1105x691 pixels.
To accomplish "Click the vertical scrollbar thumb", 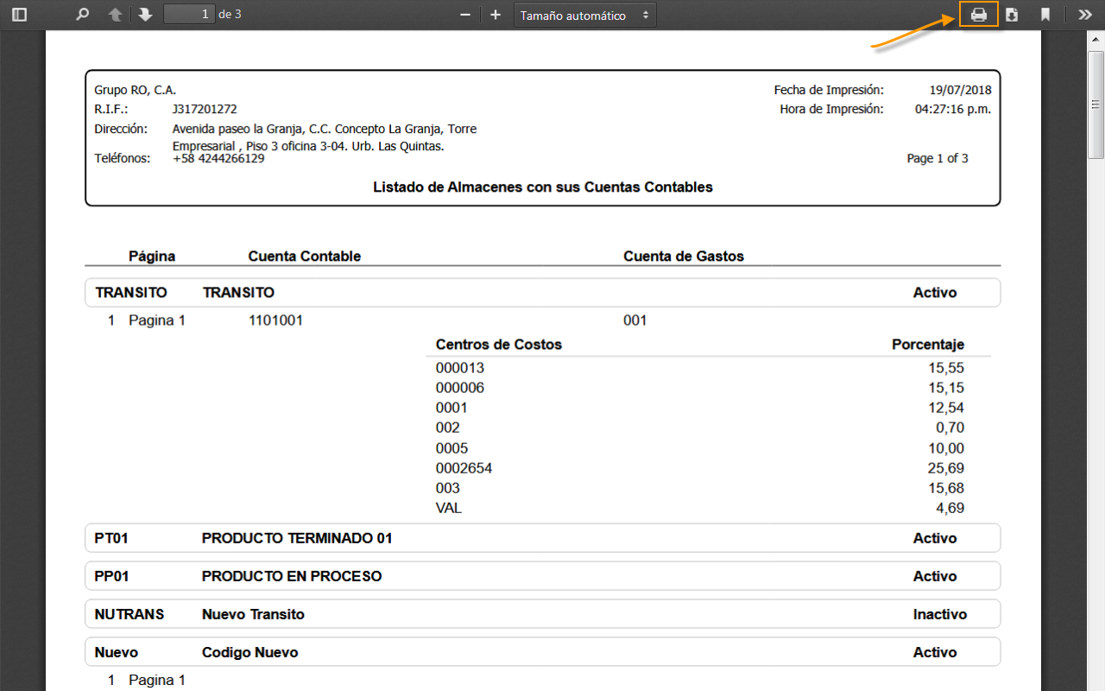I will [1096, 104].
